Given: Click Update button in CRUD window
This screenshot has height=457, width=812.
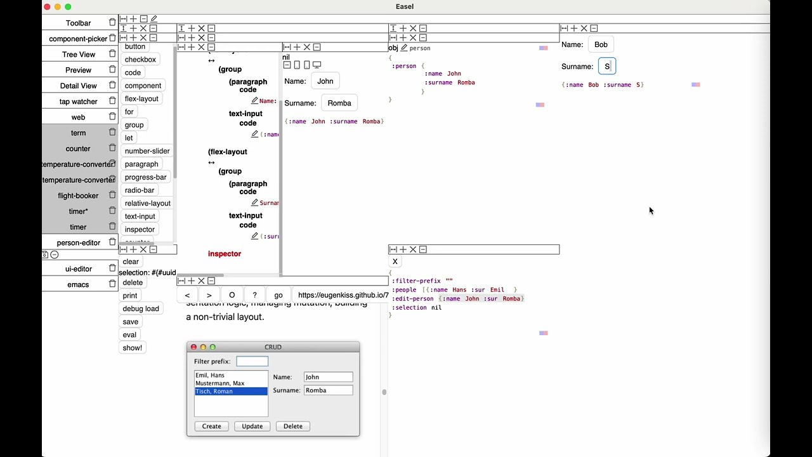Looking at the screenshot, I should [x=252, y=426].
